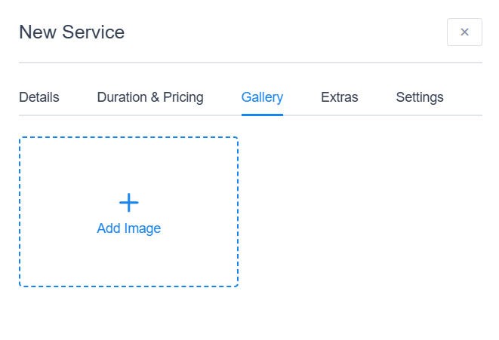The image size is (499, 340).
Task: Open the Duration & Pricing tab
Action: (150, 97)
